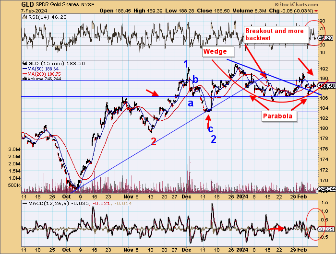Click the Open 188.45 value
Image resolution: width=336 pixels, height=254 pixels.
point(115,11)
